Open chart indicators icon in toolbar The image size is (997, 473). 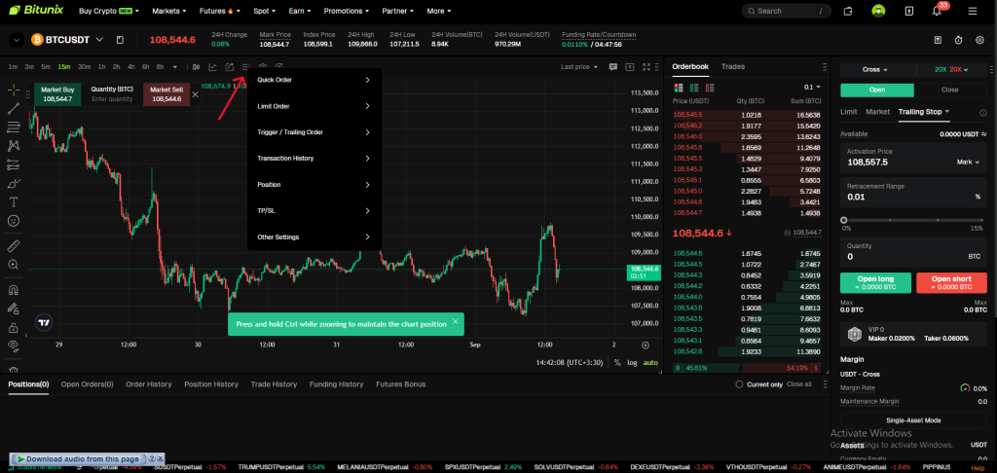click(x=212, y=67)
